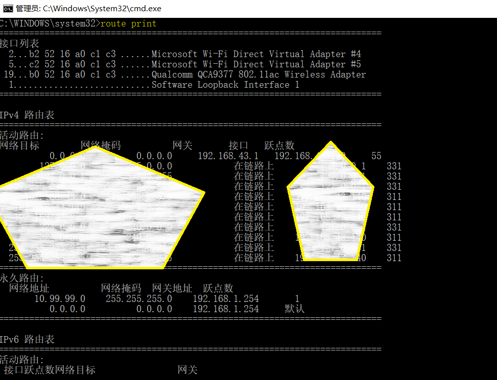Click 'Microsoft Wi-Fi Direct Virtual Adapter #5'
This screenshot has height=380, width=497.
[256, 64]
